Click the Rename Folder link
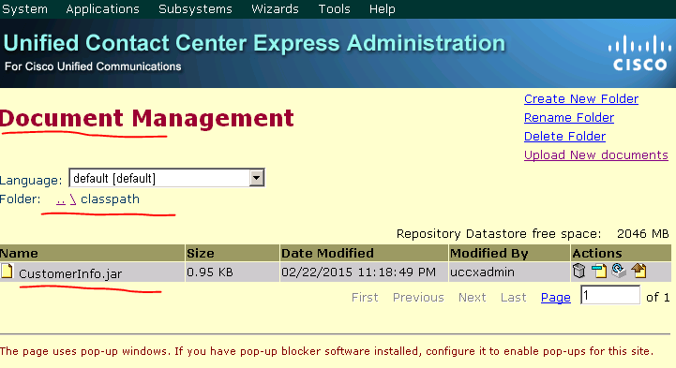 [569, 117]
